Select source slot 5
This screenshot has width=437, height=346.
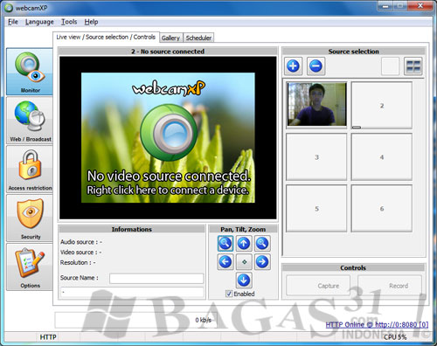pos(316,209)
